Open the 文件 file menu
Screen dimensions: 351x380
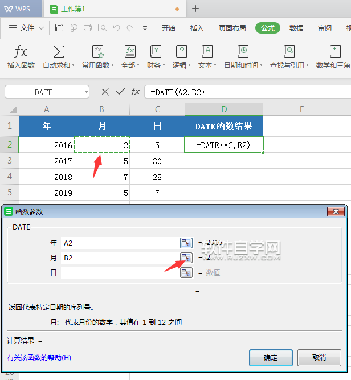[26, 28]
